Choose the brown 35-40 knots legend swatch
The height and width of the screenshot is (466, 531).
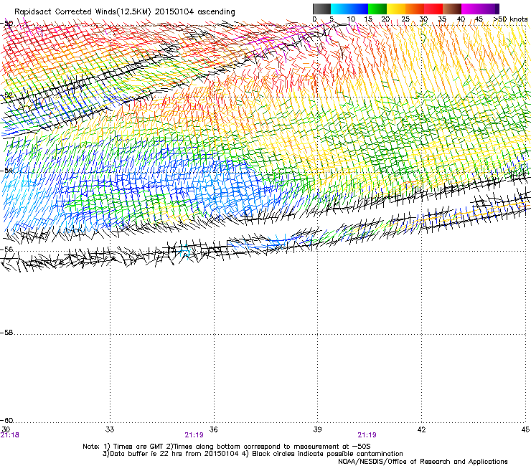pyautogui.click(x=452, y=9)
